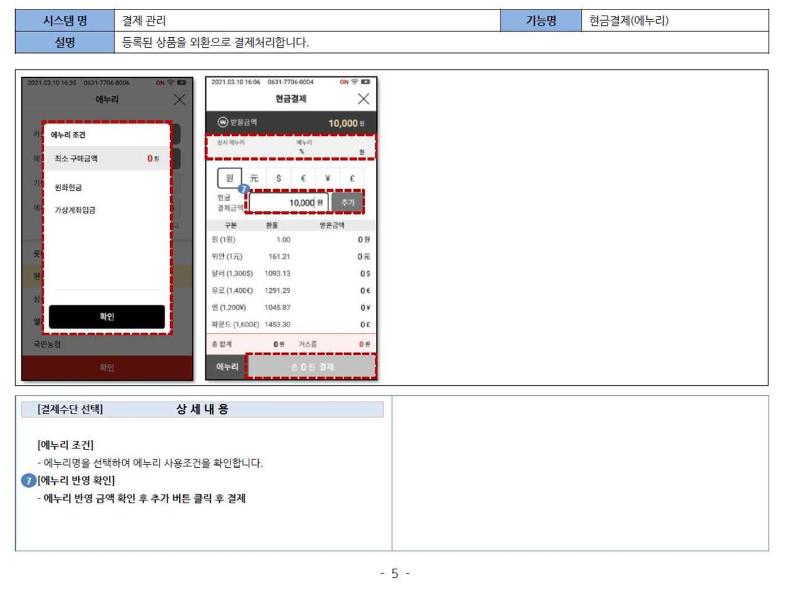Screen dimensions: 789x589
Task: Click the 환율 column header
Action: click(272, 225)
